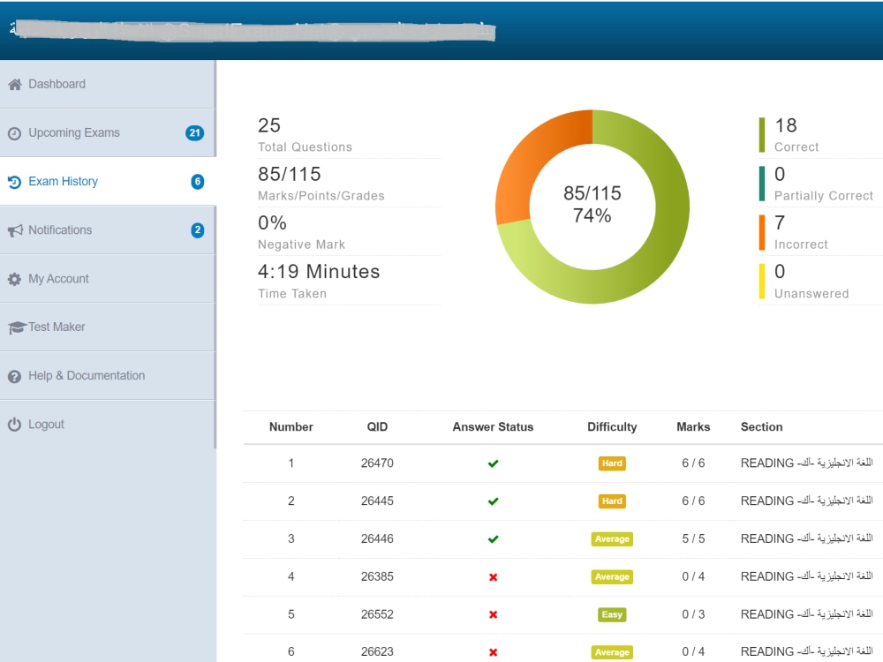Screen dimensions: 883x662
Task: Click the green checkmark for QID 26446
Action: click(x=494, y=538)
